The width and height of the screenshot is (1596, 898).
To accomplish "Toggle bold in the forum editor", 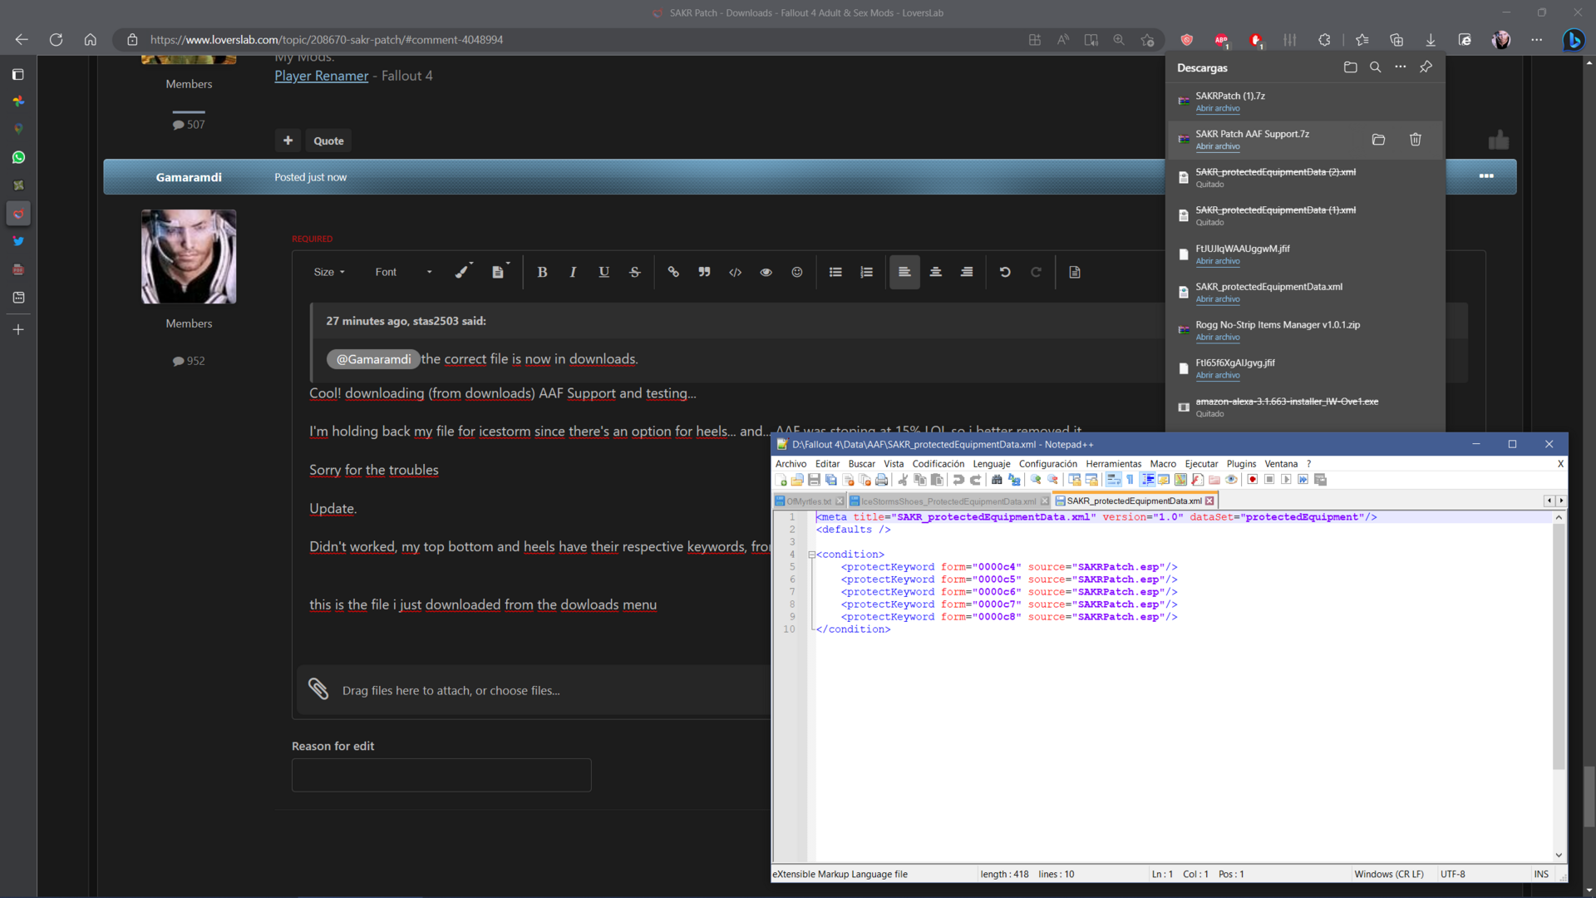I will (x=542, y=272).
